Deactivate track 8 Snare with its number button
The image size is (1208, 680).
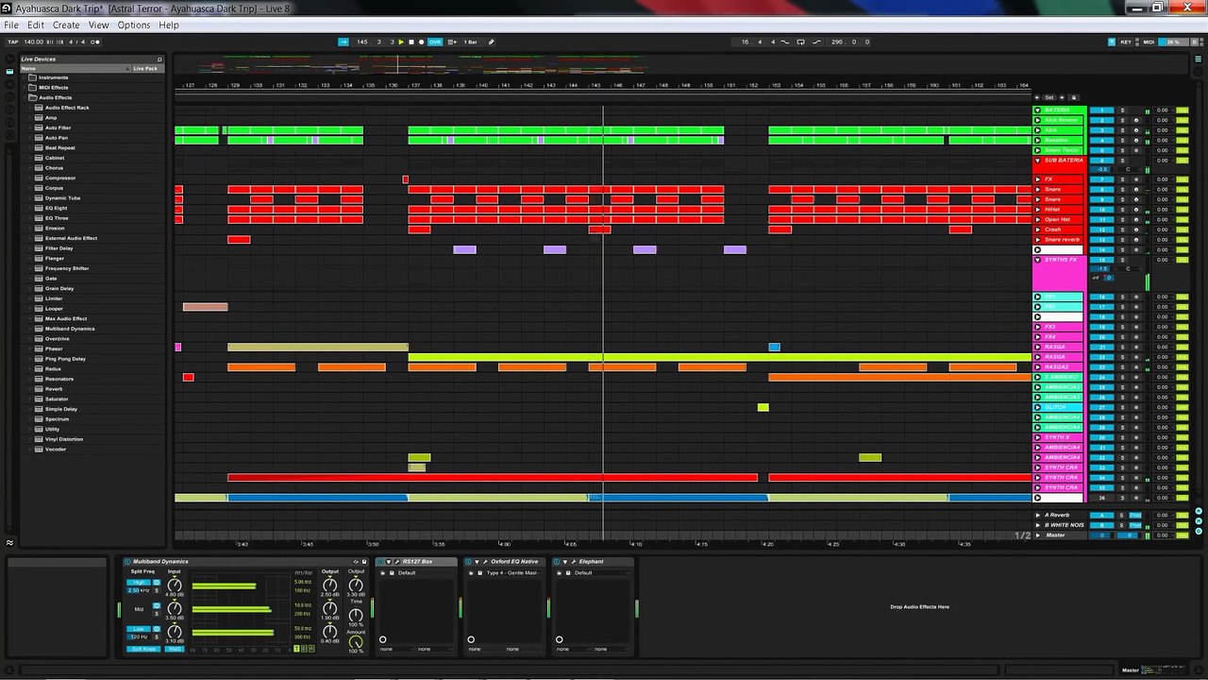[x=1101, y=190]
